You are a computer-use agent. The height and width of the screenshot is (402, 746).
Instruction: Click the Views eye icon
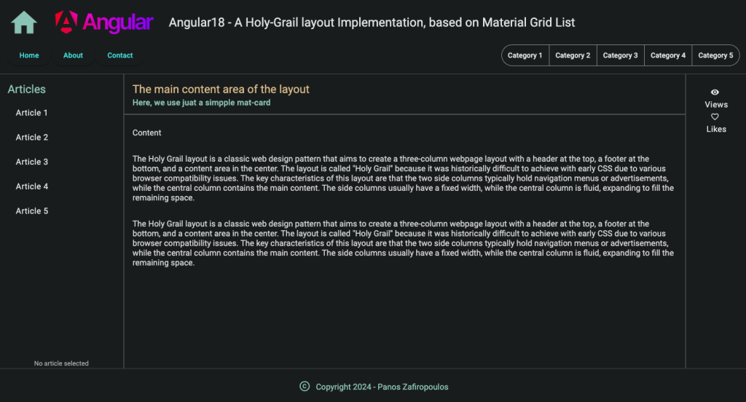[x=715, y=92]
